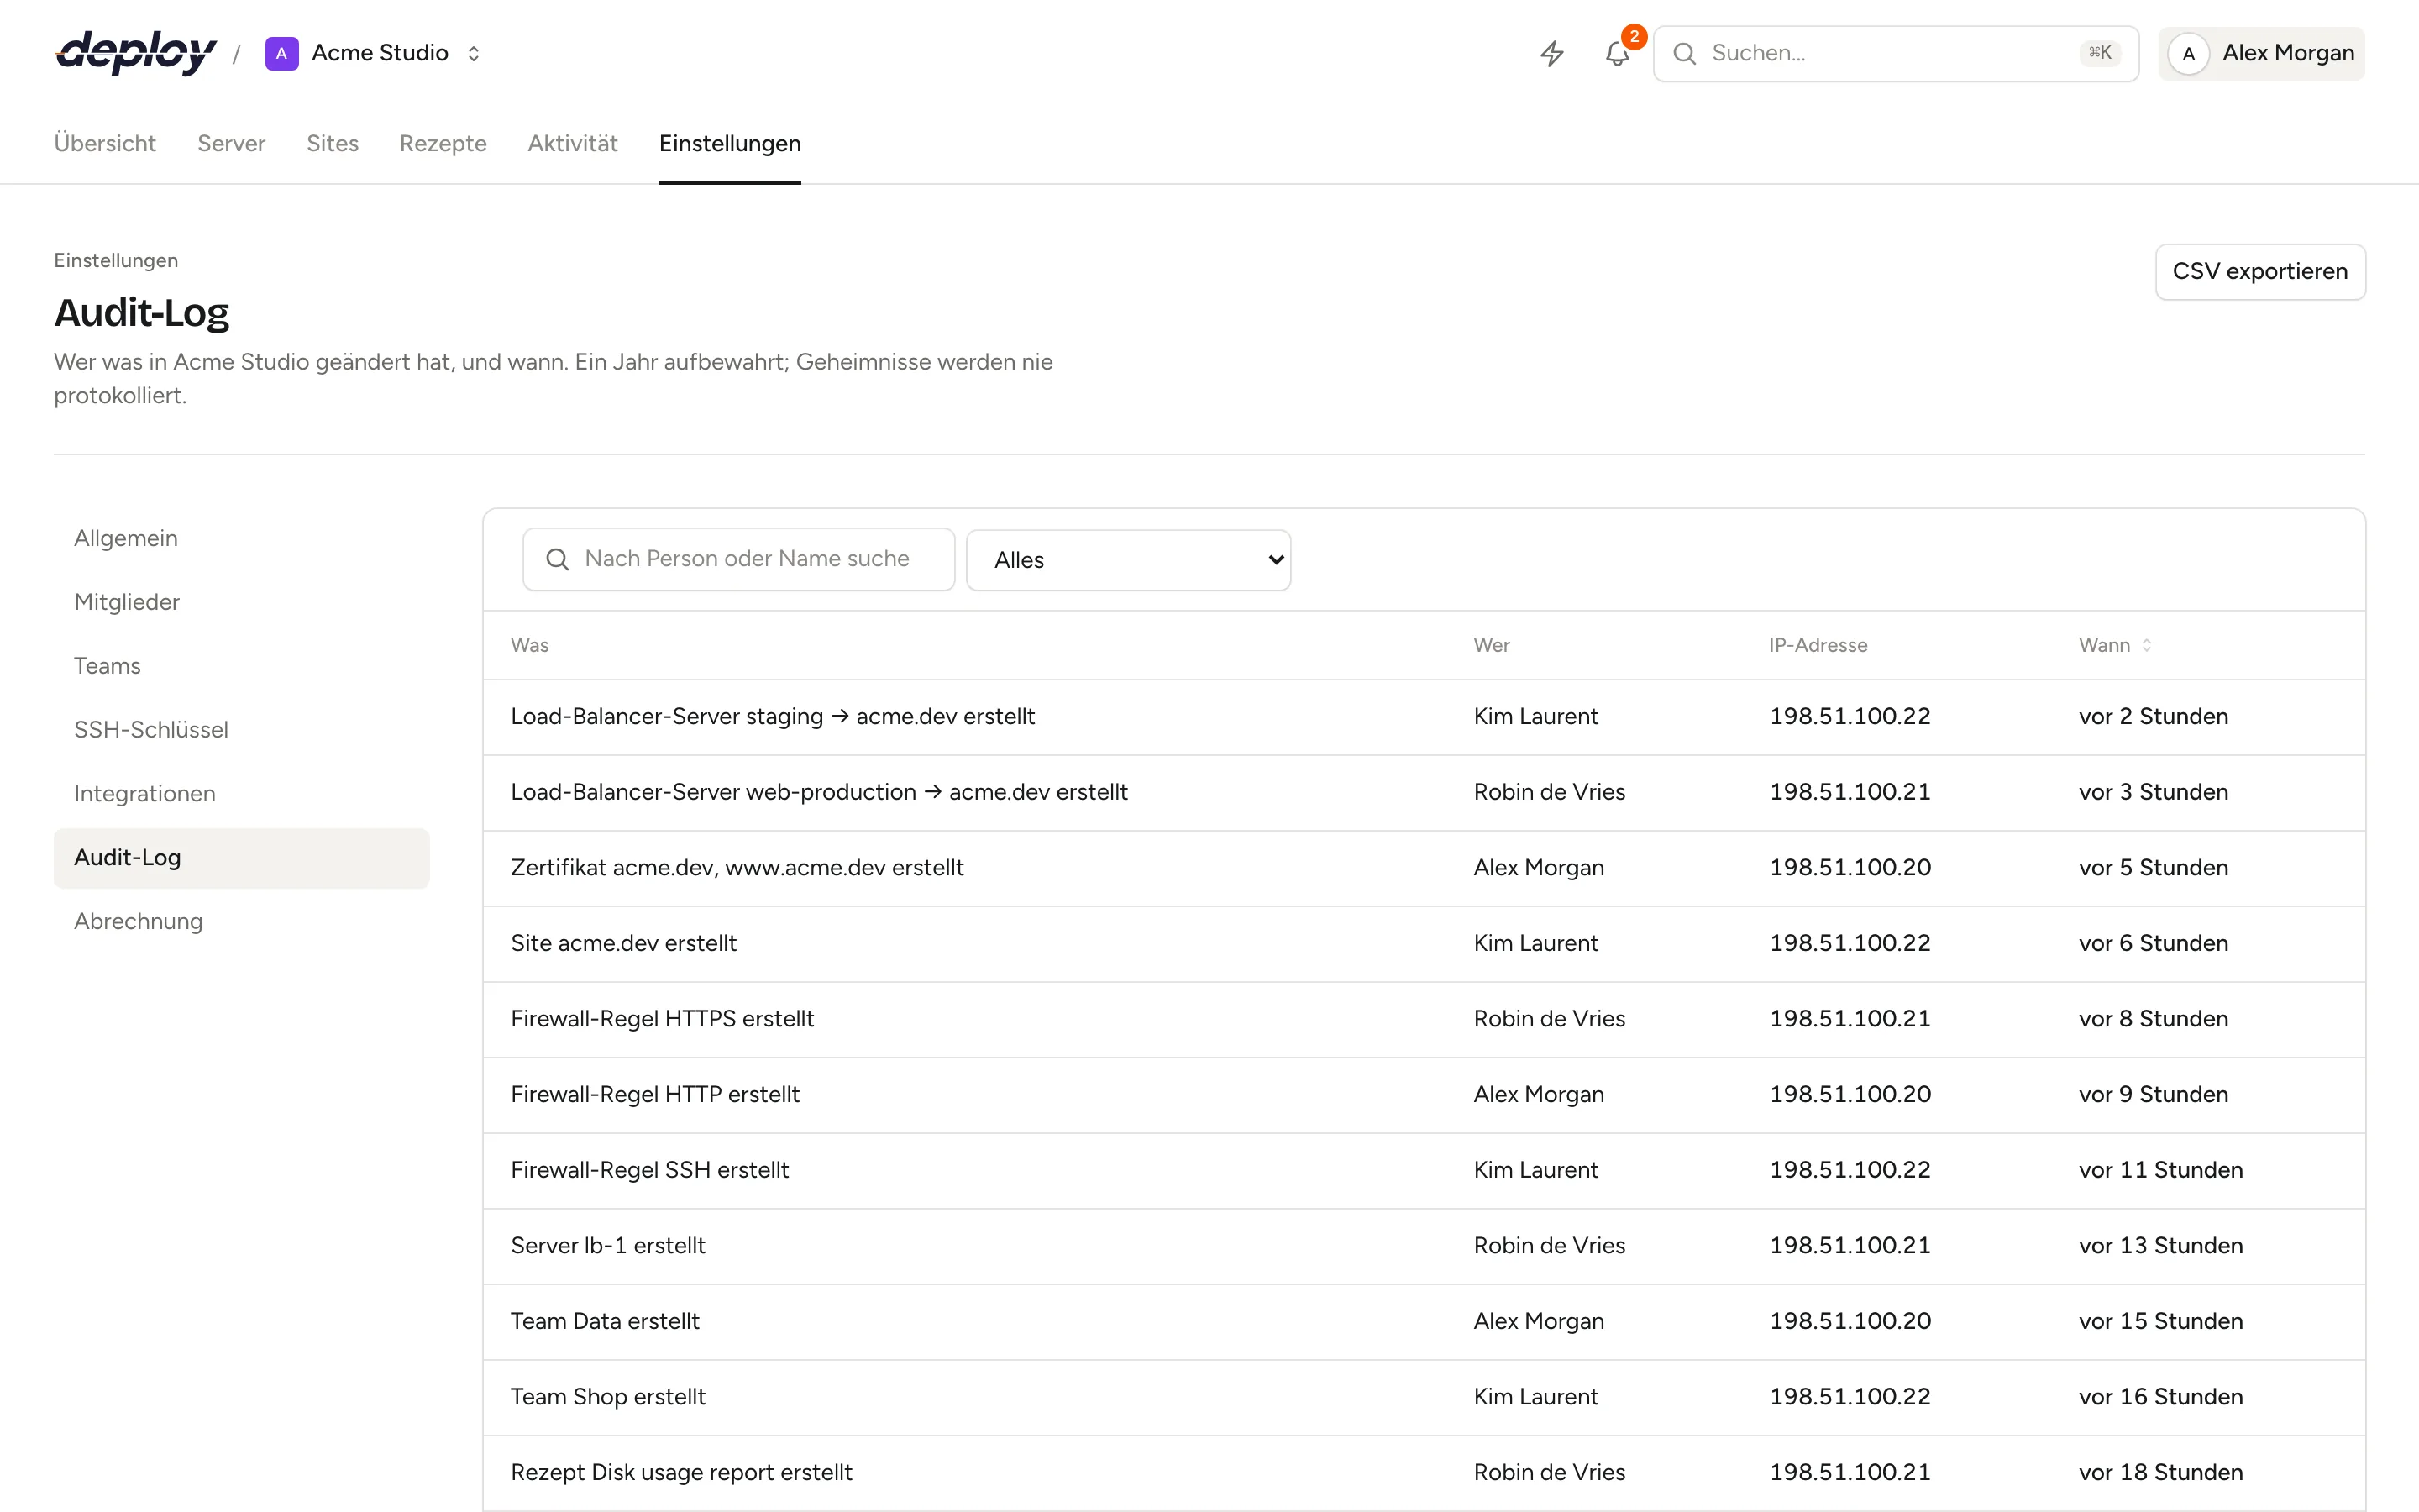Select the Team Shop erstellt entry
The height and width of the screenshot is (1512, 2419).
tap(1424, 1397)
